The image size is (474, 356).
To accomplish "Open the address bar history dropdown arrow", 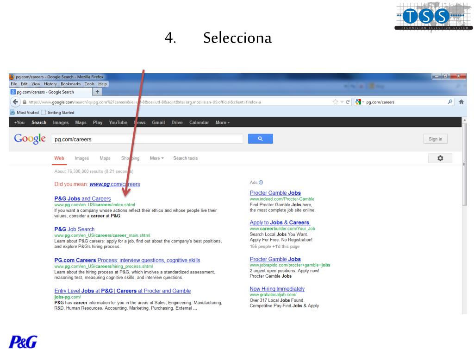I will tap(342, 102).
